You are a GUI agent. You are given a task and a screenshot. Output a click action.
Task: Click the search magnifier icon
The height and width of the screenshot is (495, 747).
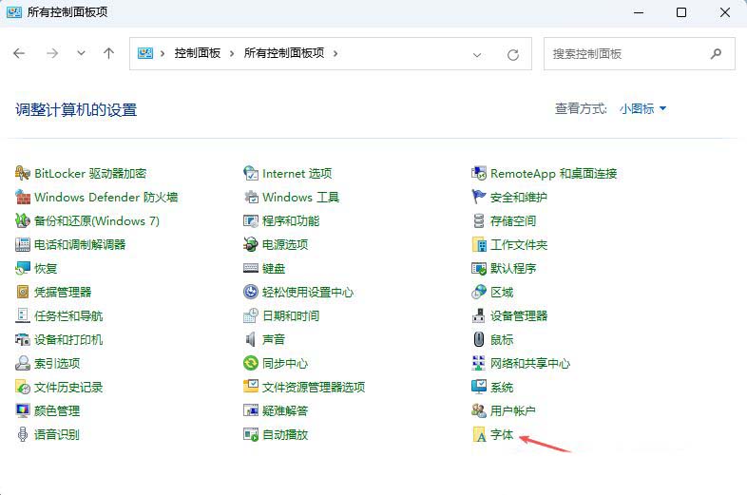(716, 54)
